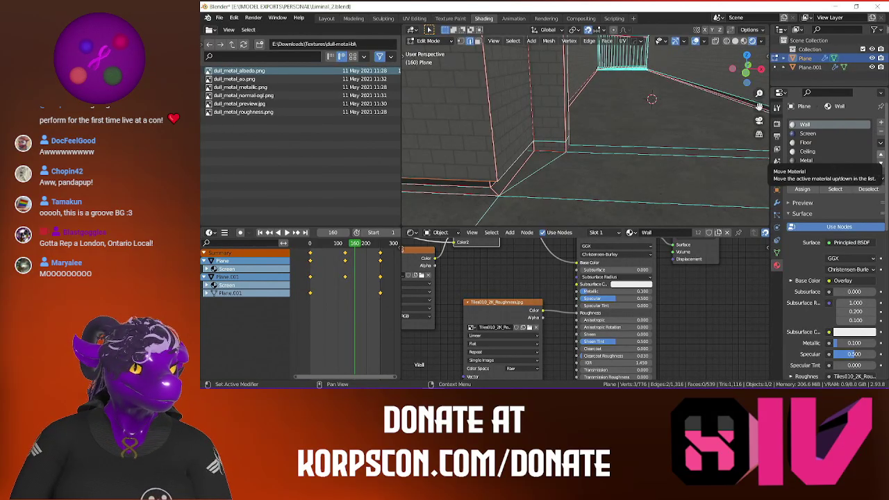Switch to the UV Editing workspace tab
This screenshot has height=500, width=889.
414,19
